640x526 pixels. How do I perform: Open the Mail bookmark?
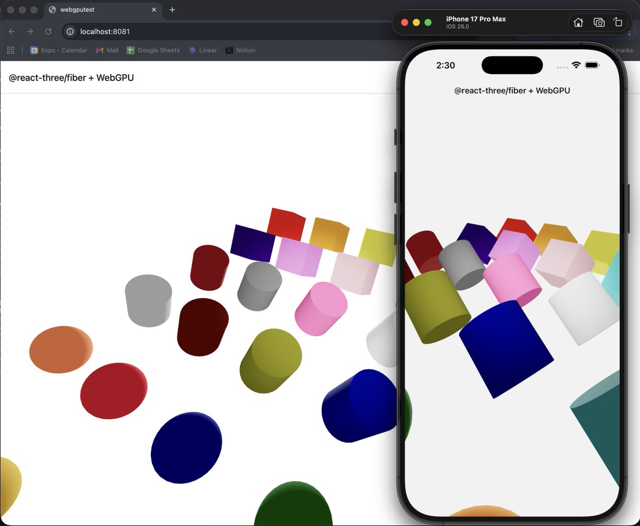point(107,50)
